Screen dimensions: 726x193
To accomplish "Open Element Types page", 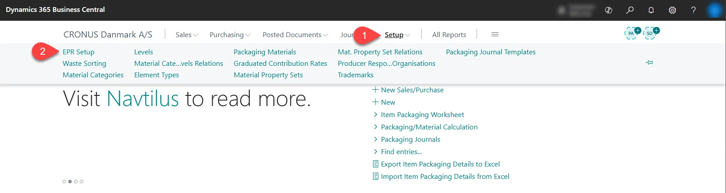I will pos(156,75).
